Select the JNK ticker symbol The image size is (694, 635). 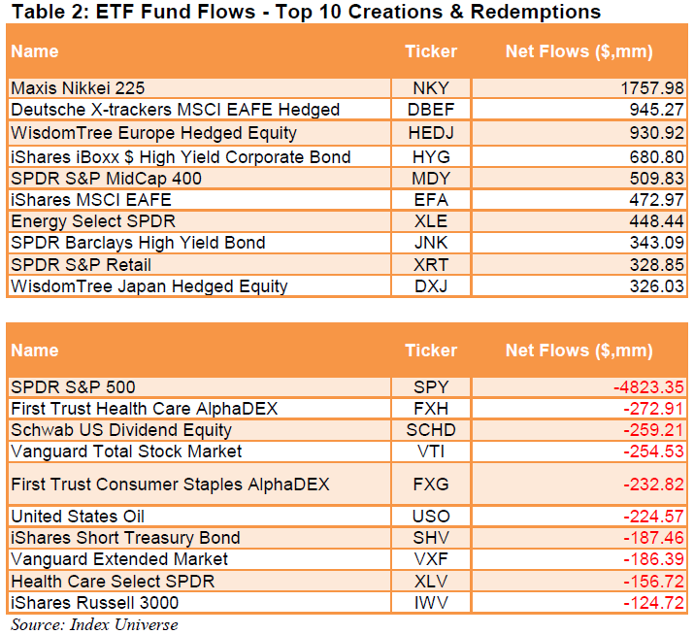point(431,243)
